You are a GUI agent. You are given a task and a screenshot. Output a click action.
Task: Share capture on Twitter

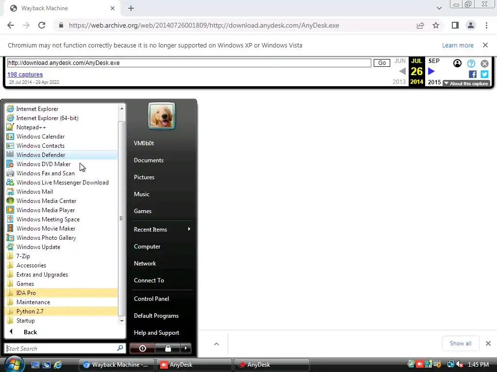(x=484, y=74)
